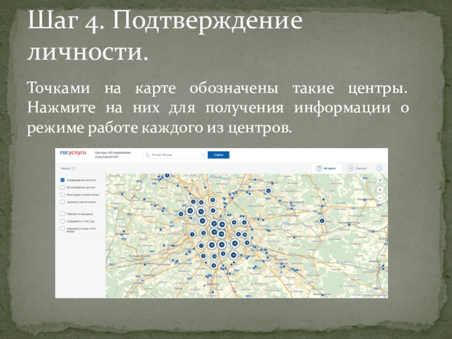Check Регистрация учетной записи option

click(x=62, y=194)
